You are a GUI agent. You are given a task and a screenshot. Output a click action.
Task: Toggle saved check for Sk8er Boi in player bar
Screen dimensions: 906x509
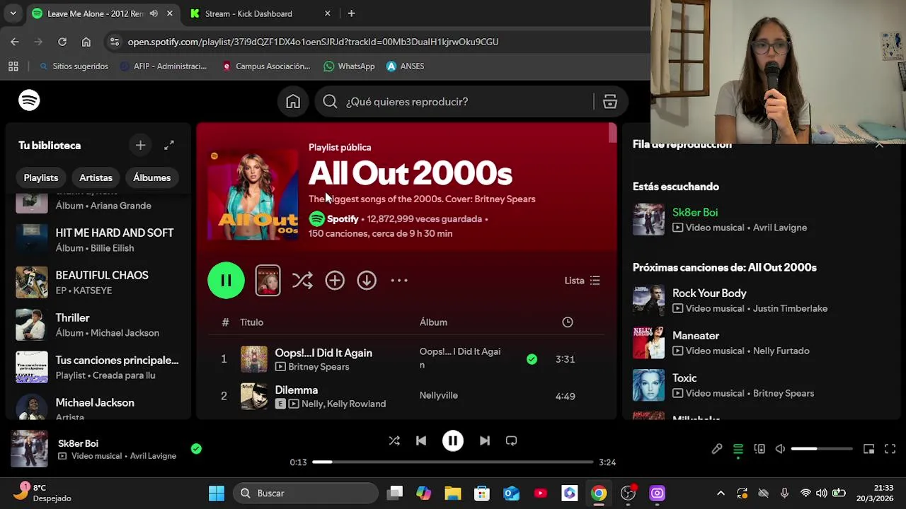(196, 448)
